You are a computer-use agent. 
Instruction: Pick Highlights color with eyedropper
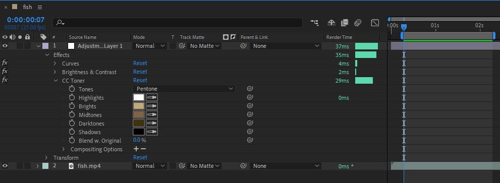point(152,98)
